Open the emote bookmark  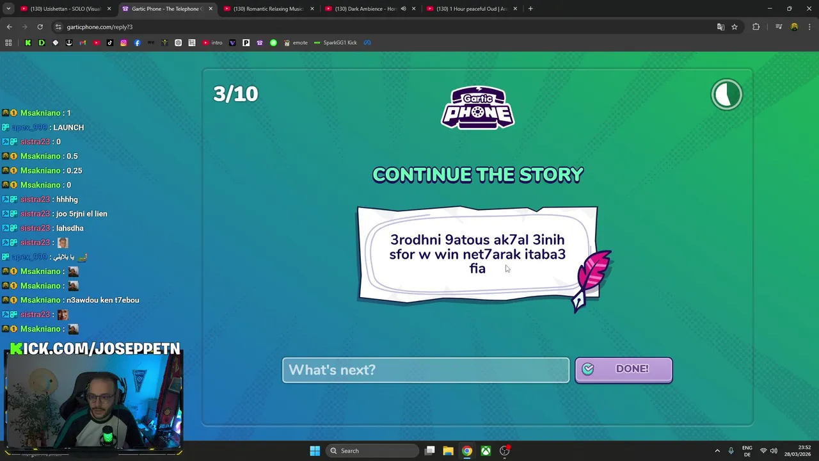[x=296, y=43]
